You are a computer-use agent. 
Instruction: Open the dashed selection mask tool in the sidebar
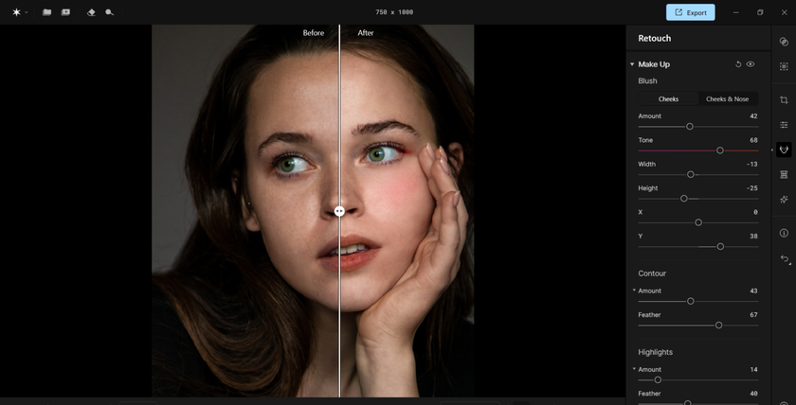pos(784,66)
